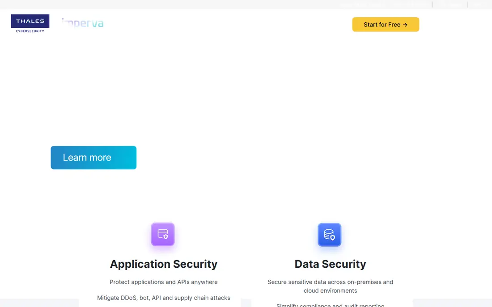Image resolution: width=492 pixels, height=307 pixels.
Task: Select the blue Data Security icon
Action: click(x=330, y=235)
